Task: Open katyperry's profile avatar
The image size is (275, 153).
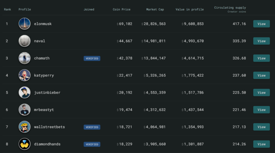Action: click(24, 75)
